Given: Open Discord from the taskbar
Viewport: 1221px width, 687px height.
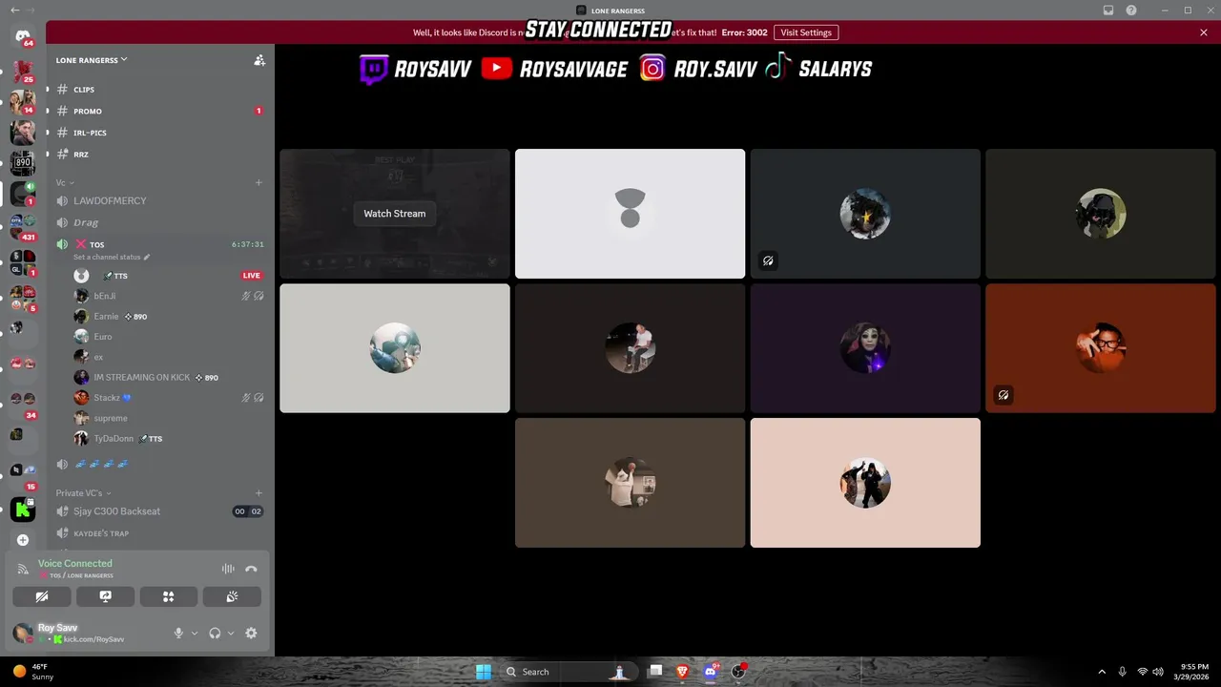Looking at the screenshot, I should (710, 672).
